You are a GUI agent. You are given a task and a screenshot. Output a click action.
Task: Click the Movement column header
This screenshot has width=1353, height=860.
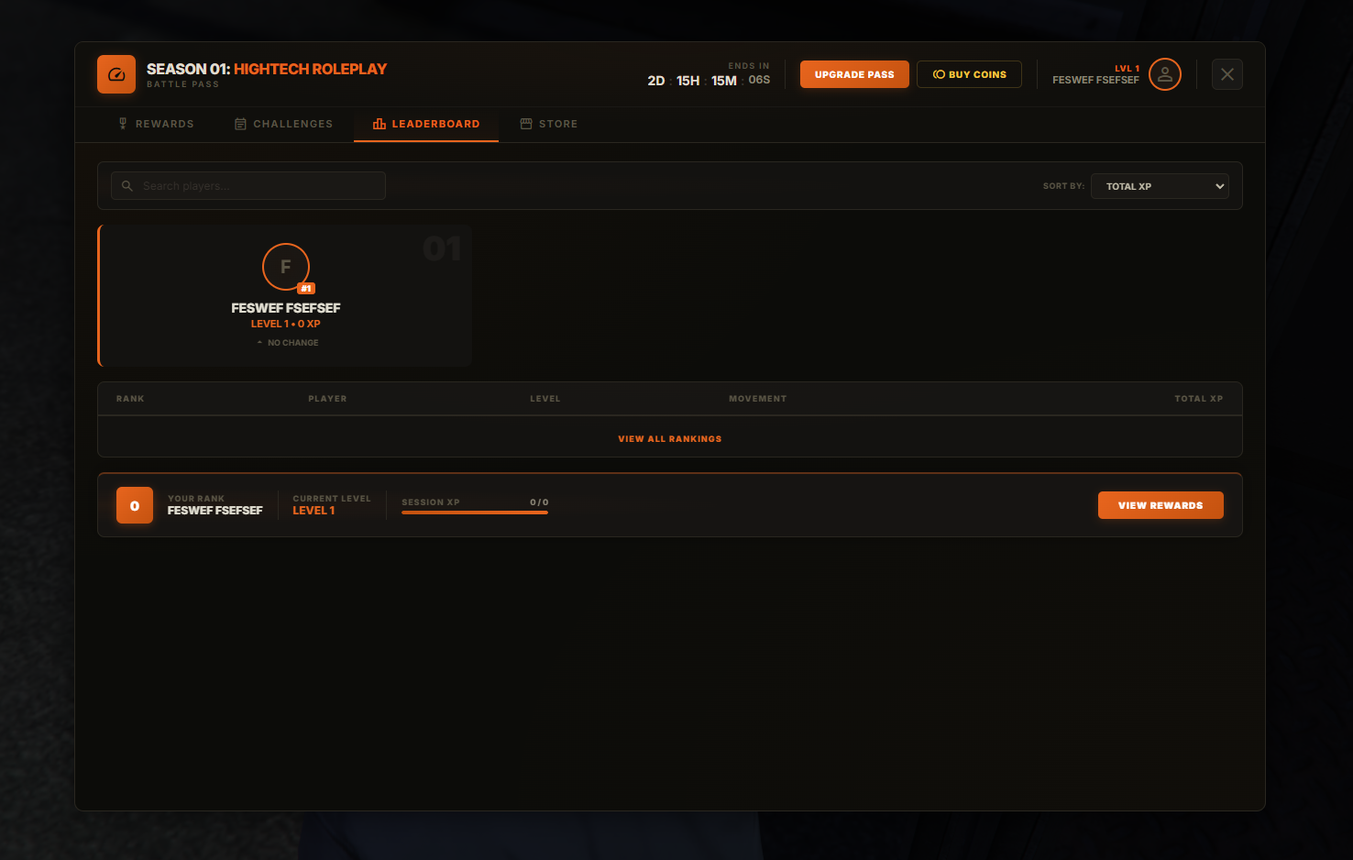[x=757, y=399]
